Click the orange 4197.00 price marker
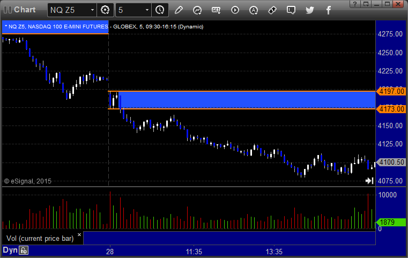 pos(391,91)
